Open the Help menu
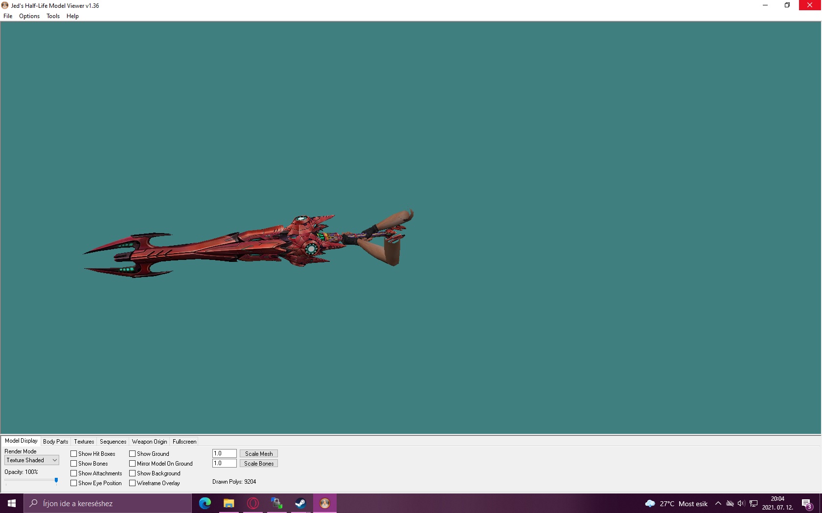 pyautogui.click(x=72, y=16)
